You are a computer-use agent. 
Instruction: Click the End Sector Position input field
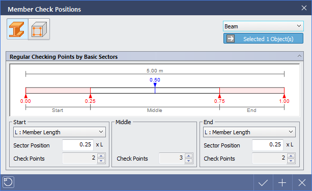click(268, 145)
